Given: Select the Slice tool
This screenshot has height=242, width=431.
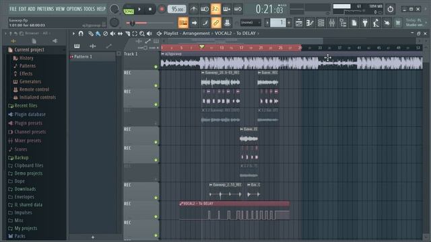Looking at the screenshot, I should pyautogui.click(x=127, y=34).
